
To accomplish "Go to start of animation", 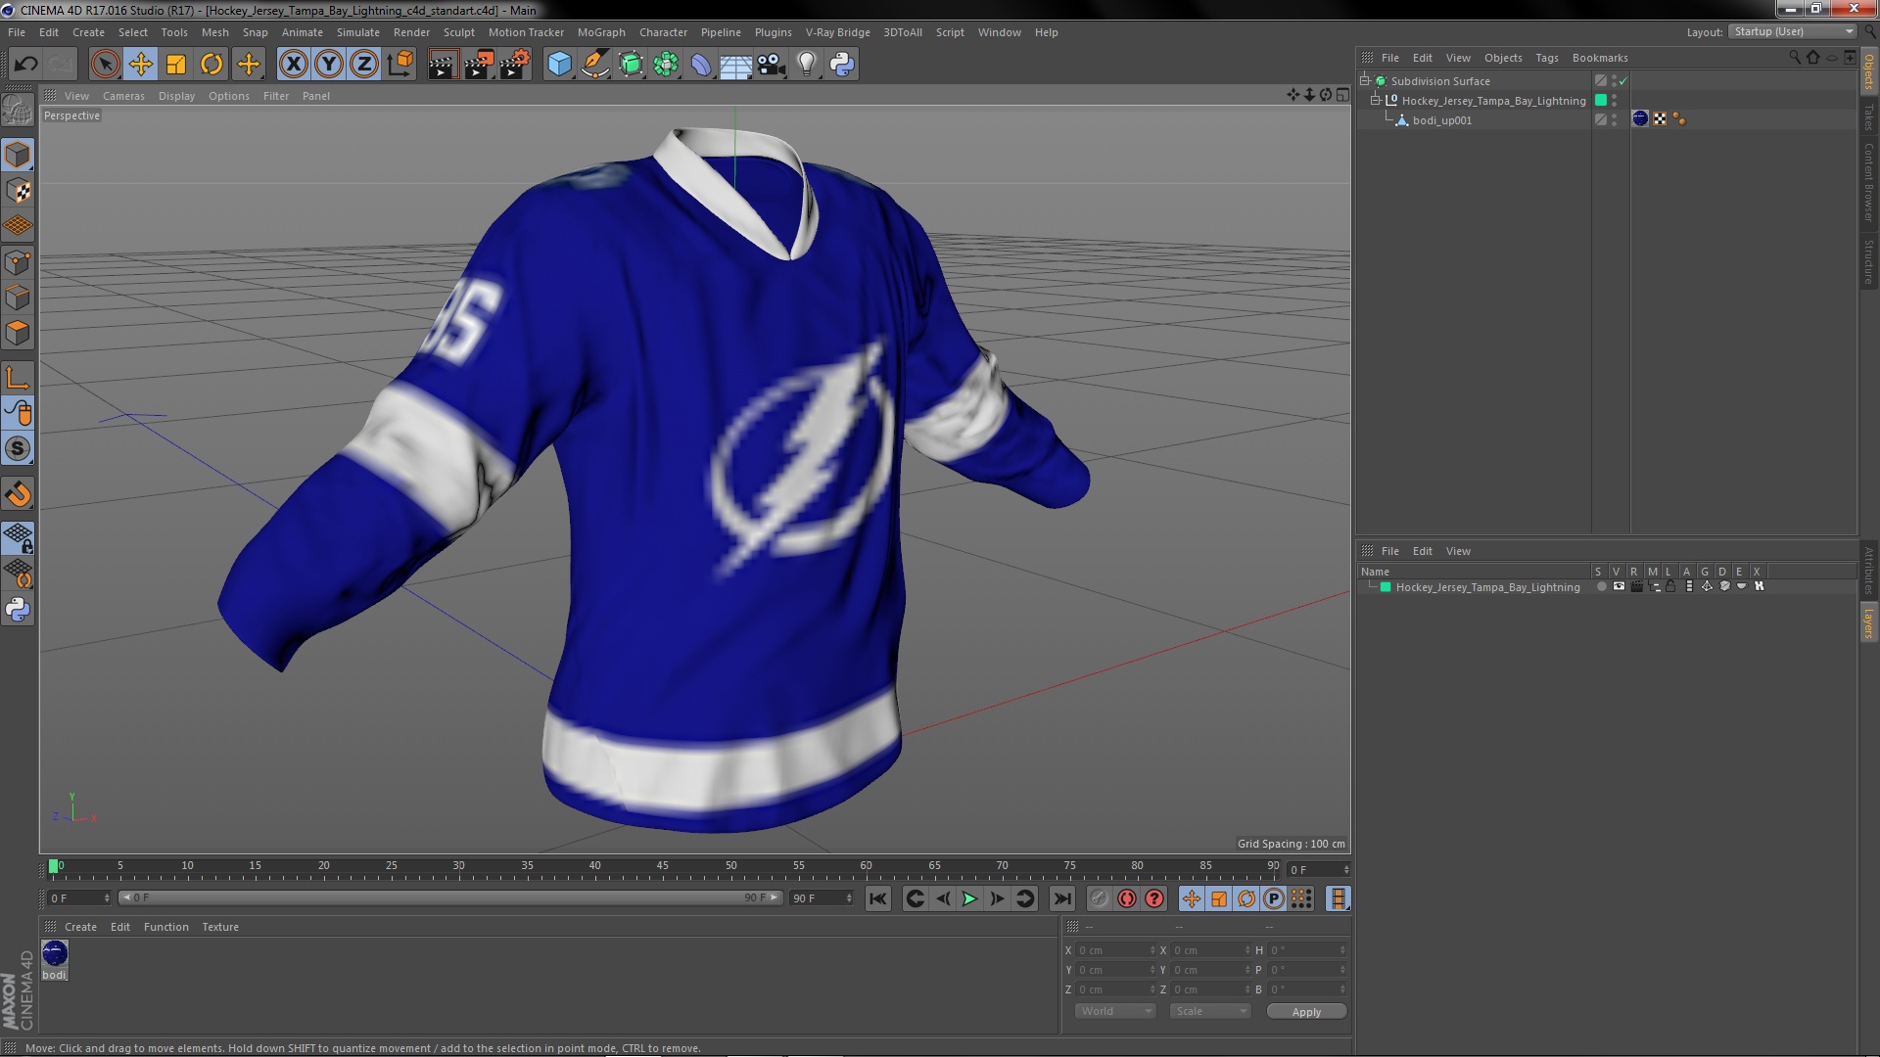I will tap(878, 898).
